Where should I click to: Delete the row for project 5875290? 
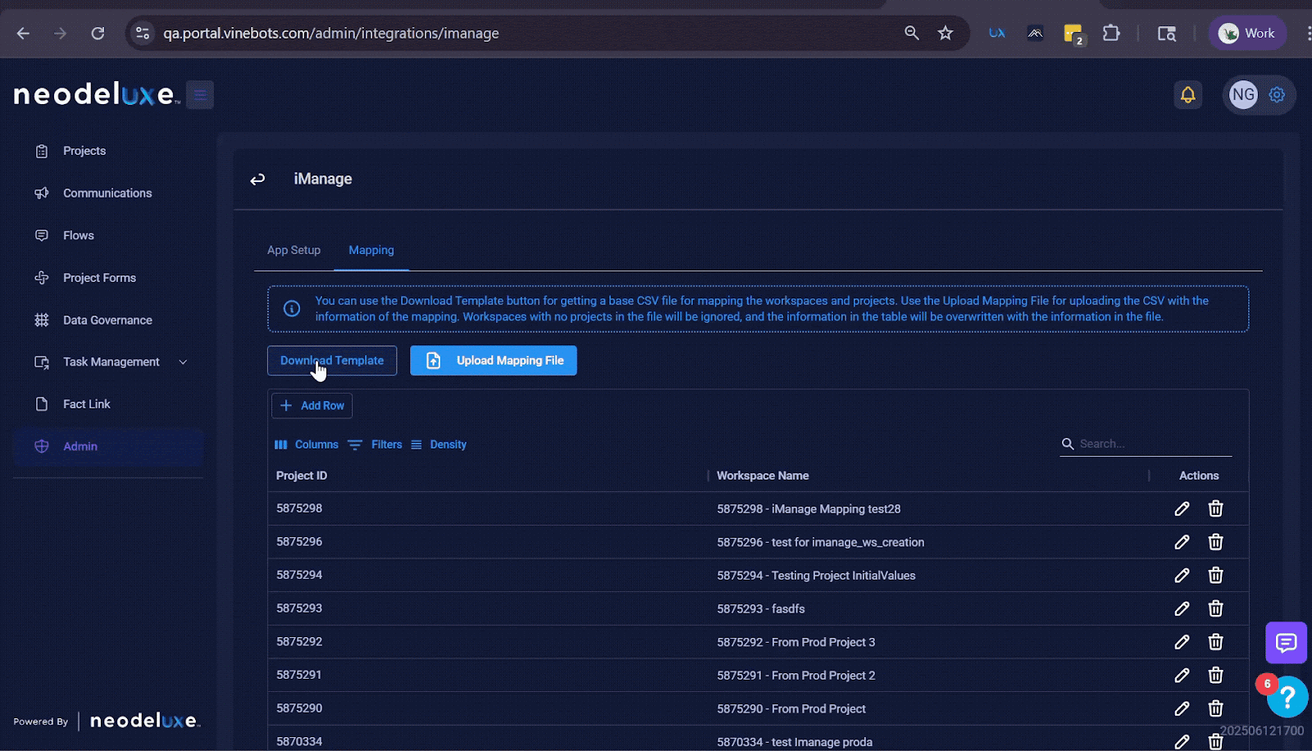1215,708
